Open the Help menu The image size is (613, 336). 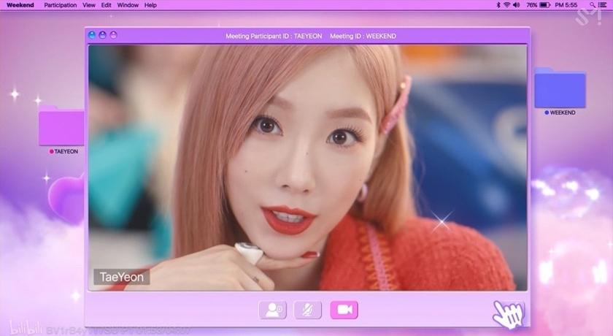150,5
